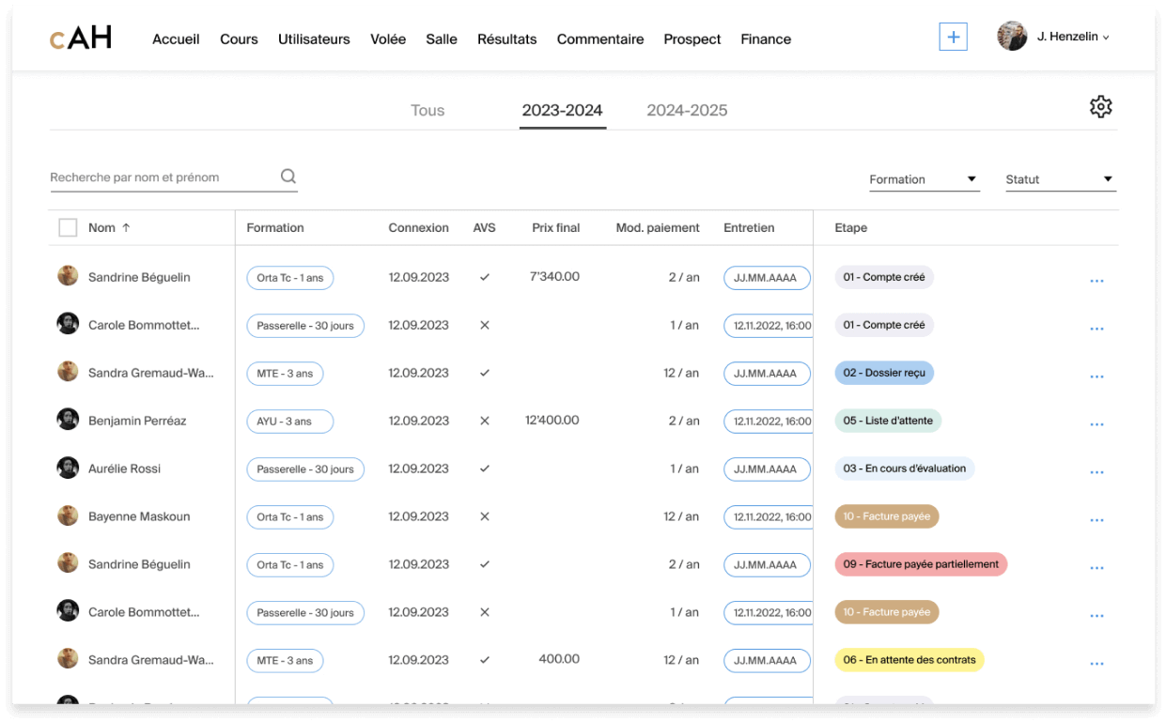Click the search by name input field
This screenshot has width=1166, height=722.
[x=160, y=177]
